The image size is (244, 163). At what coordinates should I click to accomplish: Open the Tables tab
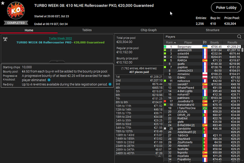tap(87, 30)
